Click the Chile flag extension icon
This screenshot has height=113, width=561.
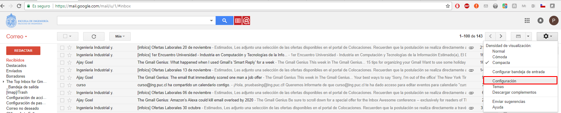pyautogui.click(x=543, y=6)
